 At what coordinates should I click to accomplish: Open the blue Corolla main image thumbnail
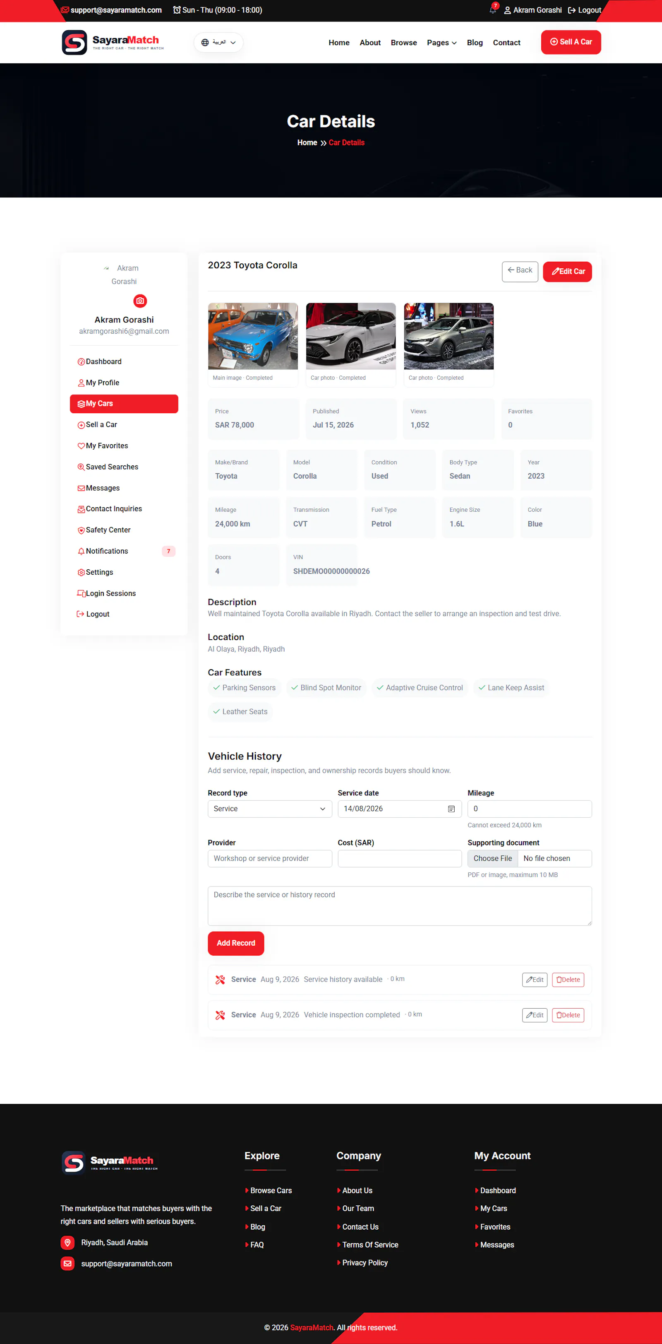point(253,337)
